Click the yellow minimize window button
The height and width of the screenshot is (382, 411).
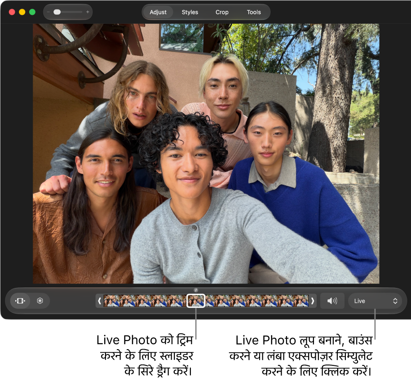[x=22, y=12]
